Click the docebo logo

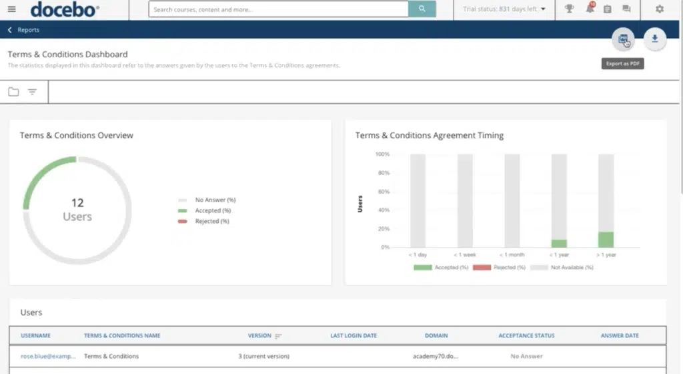65,9
